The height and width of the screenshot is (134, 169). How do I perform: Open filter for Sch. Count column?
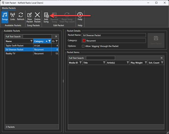[162, 63]
